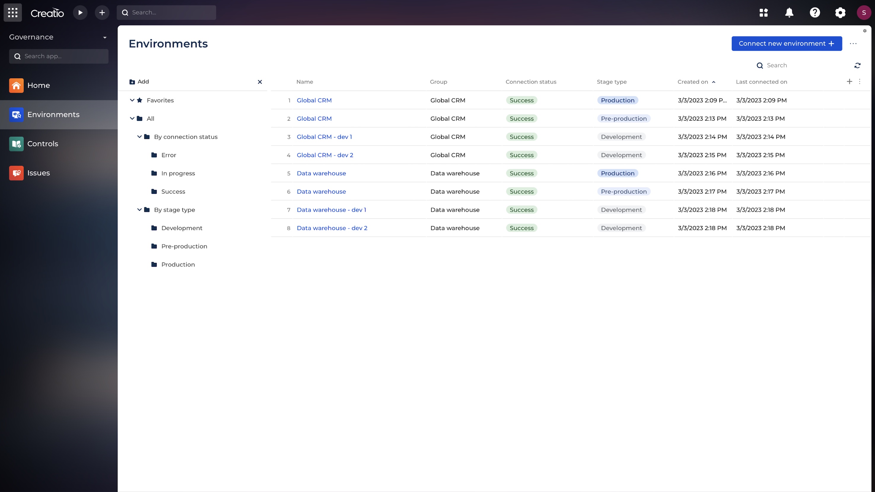Open the app launcher grid icon
875x492 pixels.
click(12, 12)
